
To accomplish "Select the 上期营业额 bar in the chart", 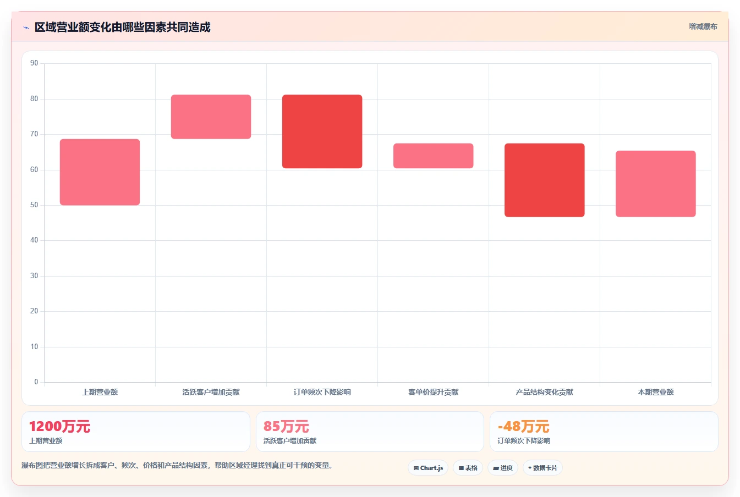I will [100, 172].
